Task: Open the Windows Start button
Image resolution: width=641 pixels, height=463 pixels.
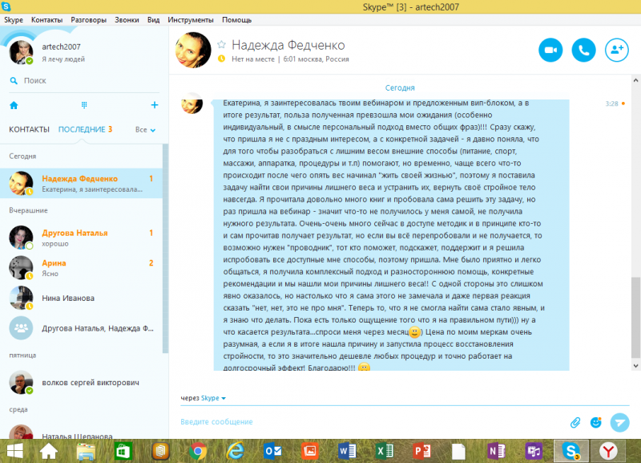Action: (x=14, y=451)
